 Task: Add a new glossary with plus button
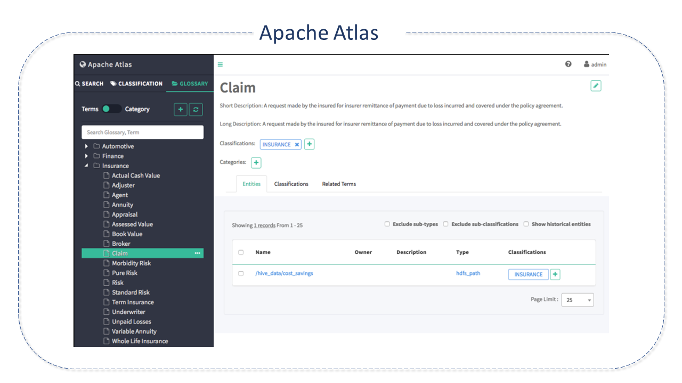pos(181,109)
